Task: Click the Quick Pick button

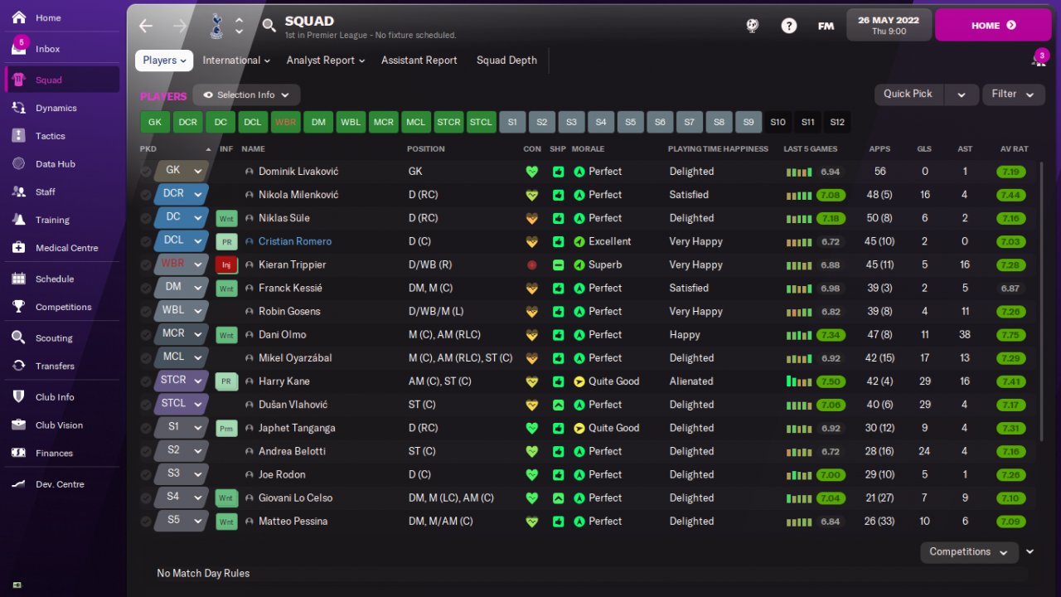Action: [x=908, y=95]
